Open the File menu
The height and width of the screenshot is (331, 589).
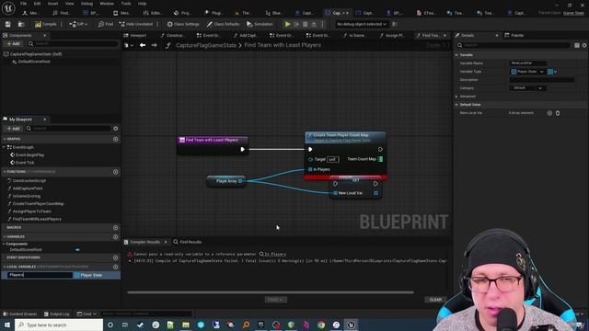pyautogui.click(x=23, y=4)
